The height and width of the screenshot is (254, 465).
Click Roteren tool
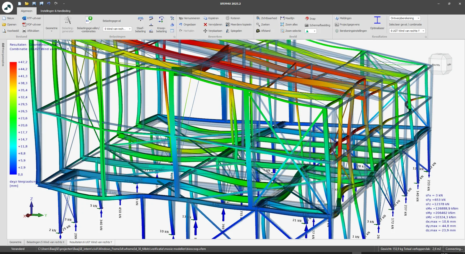[233, 18]
